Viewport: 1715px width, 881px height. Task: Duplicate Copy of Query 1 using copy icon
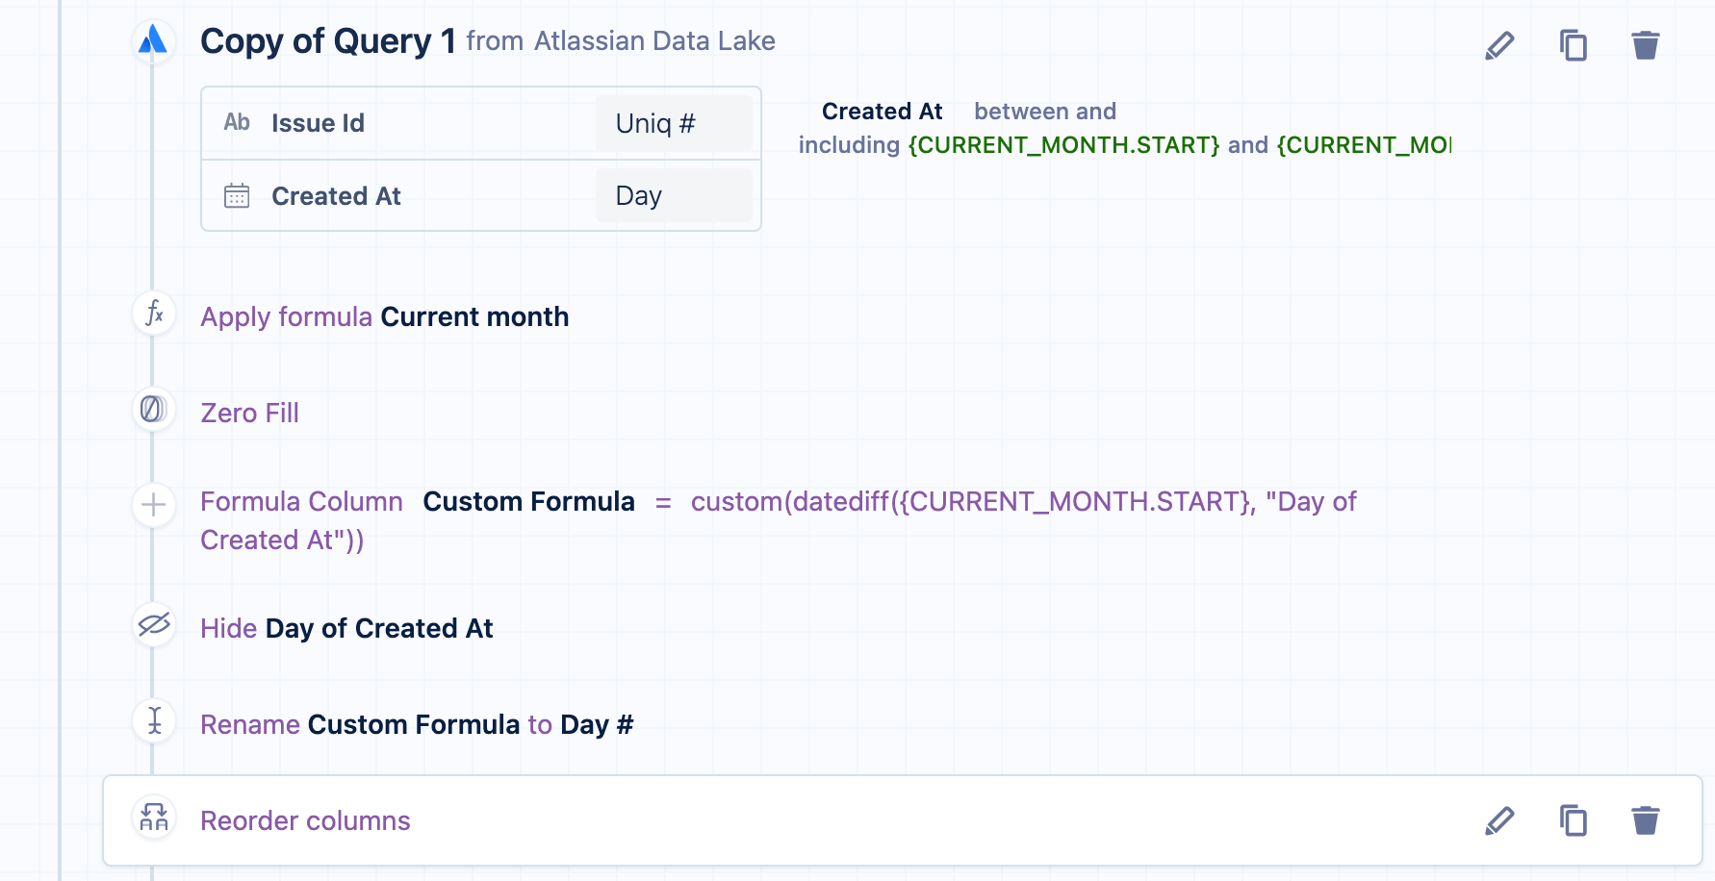coord(1574,45)
